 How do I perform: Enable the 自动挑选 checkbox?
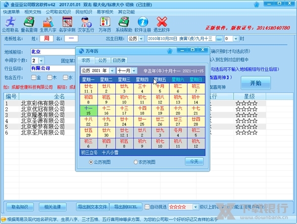coord(147,207)
